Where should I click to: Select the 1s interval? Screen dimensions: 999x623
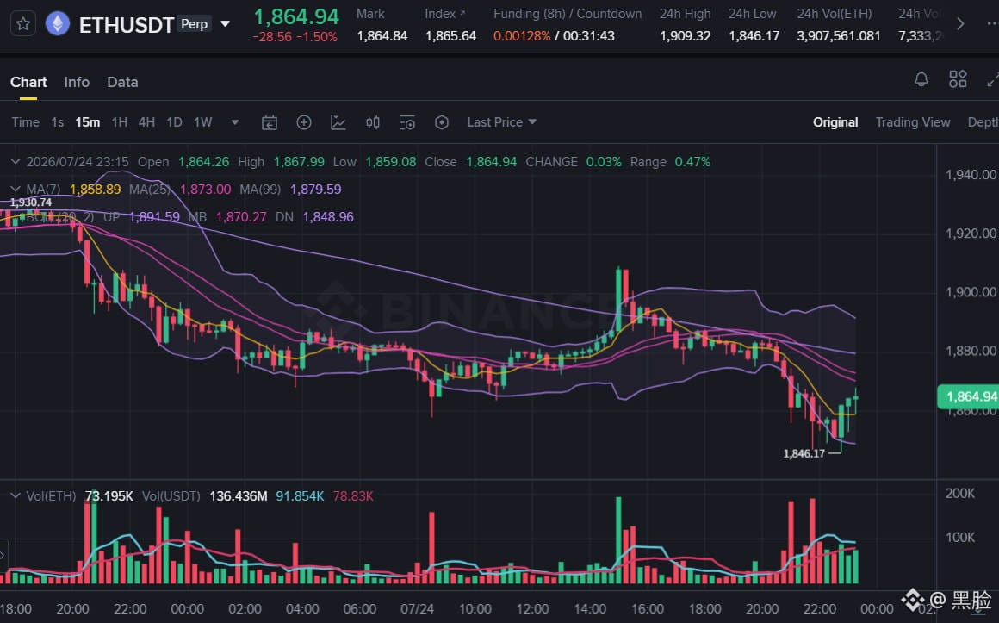tap(58, 121)
